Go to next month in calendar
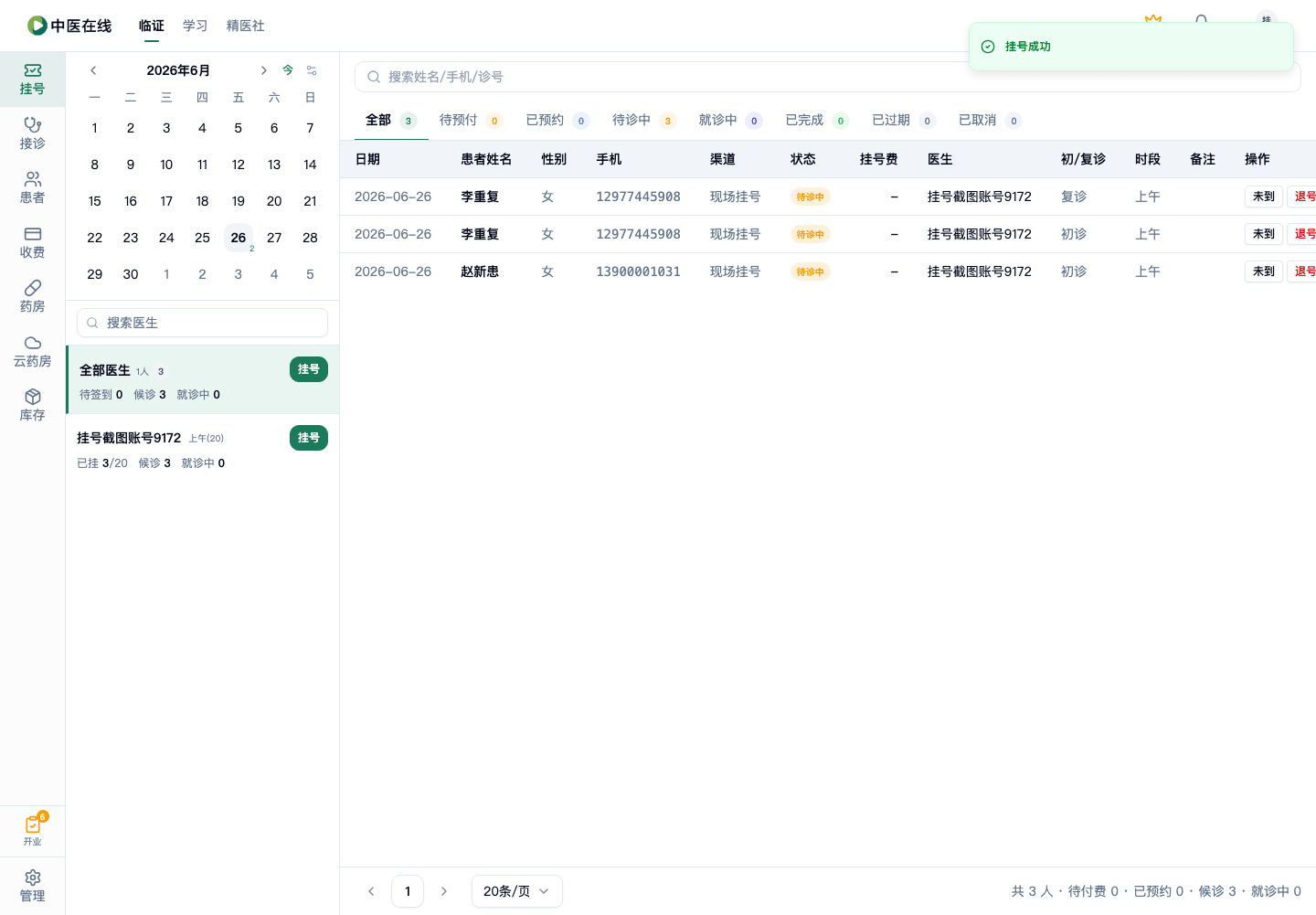The image size is (1316, 915). click(263, 70)
